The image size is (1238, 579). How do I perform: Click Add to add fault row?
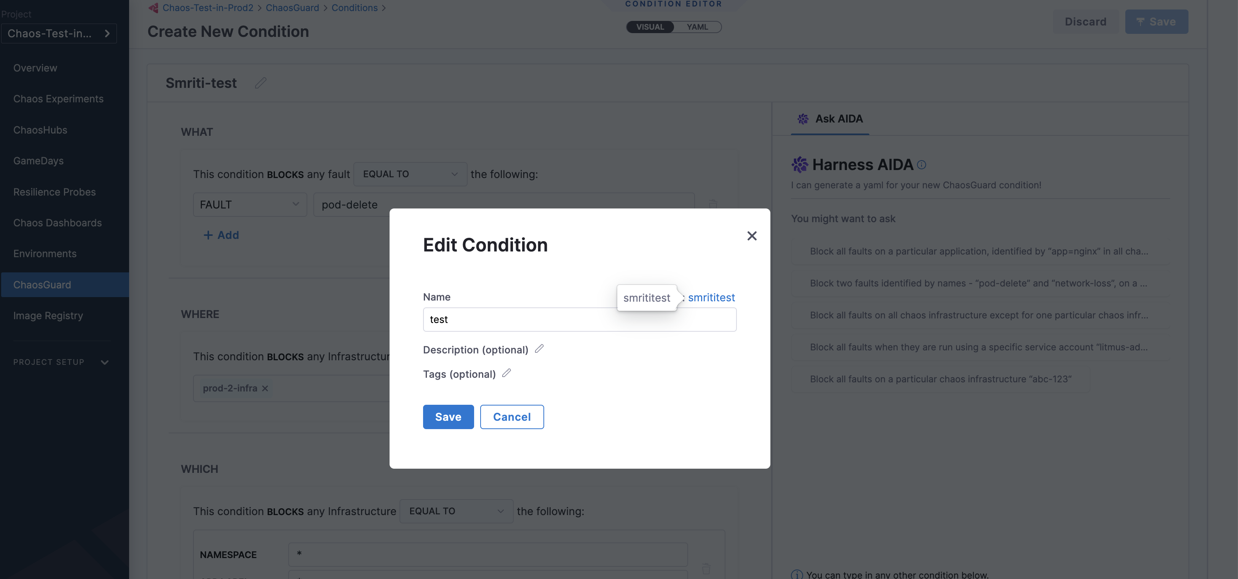tap(221, 235)
